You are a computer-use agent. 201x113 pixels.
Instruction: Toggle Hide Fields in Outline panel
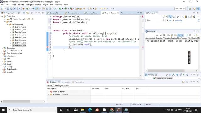177,75
